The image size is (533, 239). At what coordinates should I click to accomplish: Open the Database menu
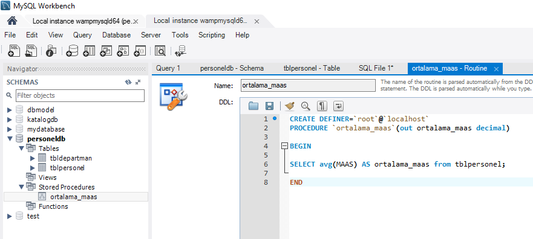pos(117,35)
